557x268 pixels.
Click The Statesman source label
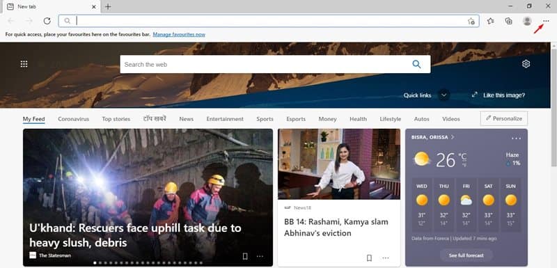(55, 255)
